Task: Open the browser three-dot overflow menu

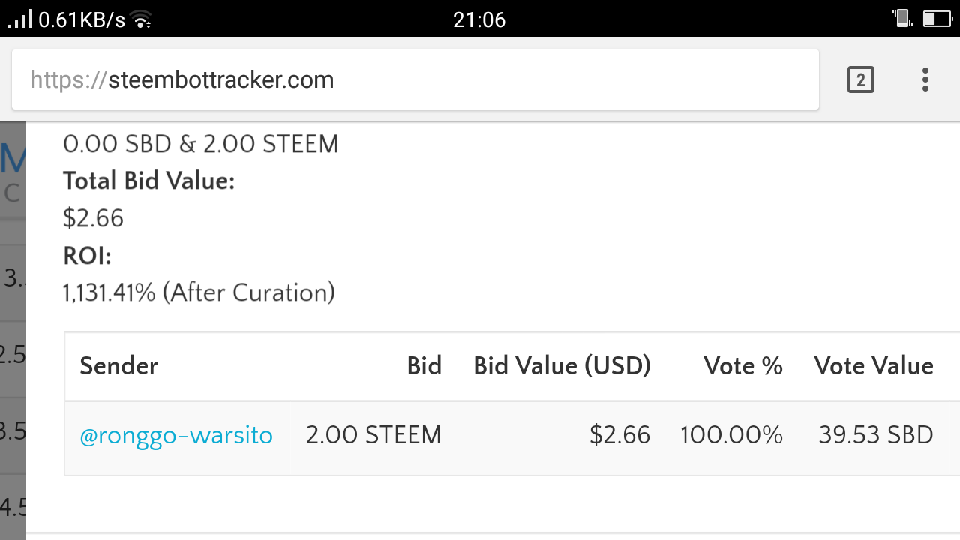Action: click(925, 79)
